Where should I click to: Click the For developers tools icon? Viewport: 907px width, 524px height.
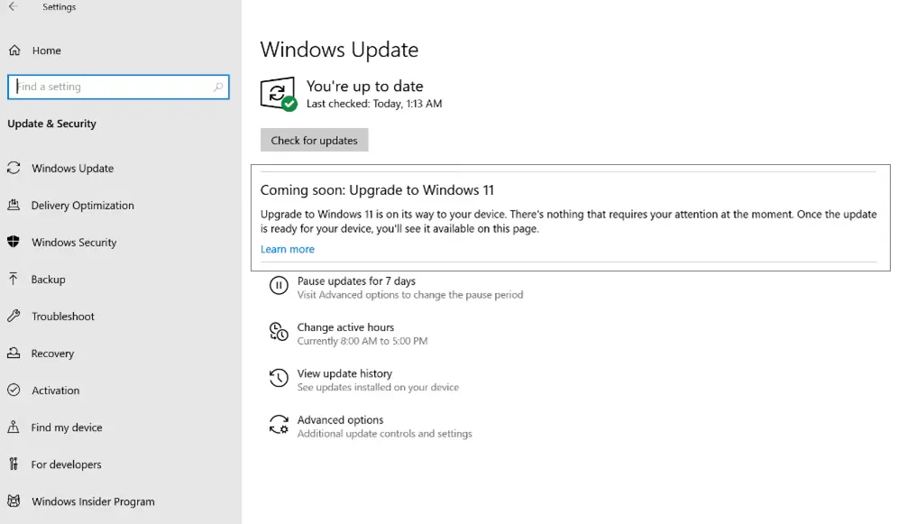14,464
